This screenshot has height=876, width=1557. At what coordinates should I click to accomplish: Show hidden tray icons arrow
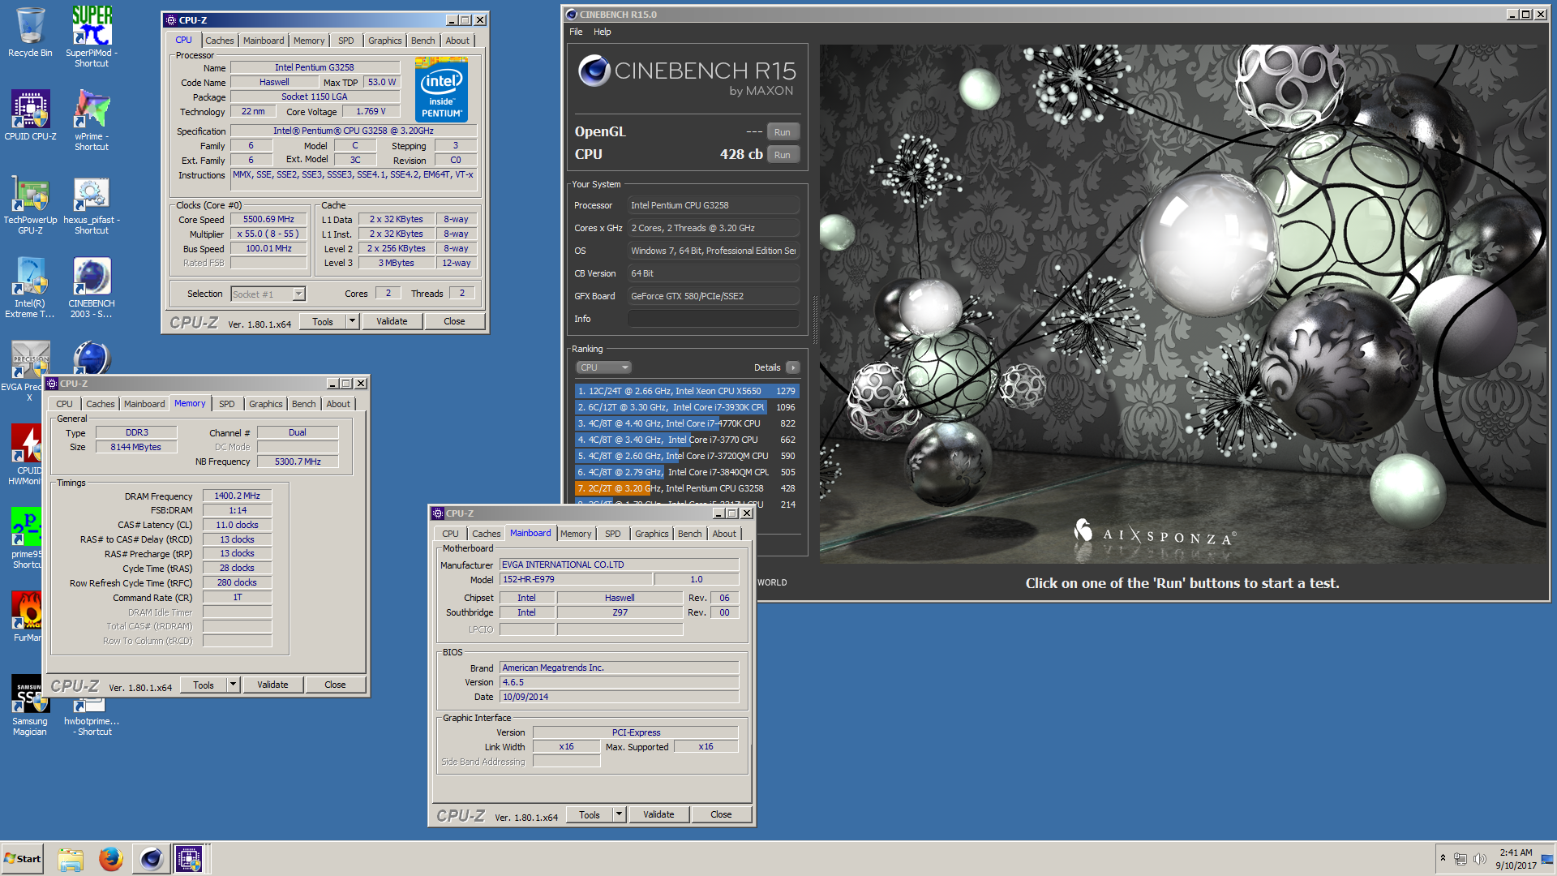(x=1443, y=858)
